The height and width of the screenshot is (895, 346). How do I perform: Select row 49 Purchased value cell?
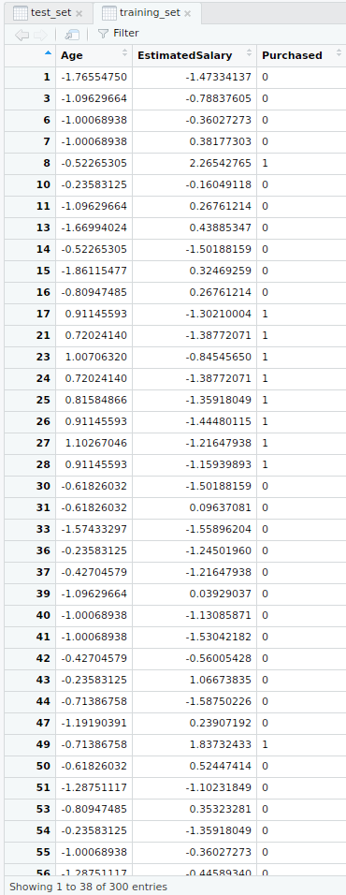pos(301,744)
